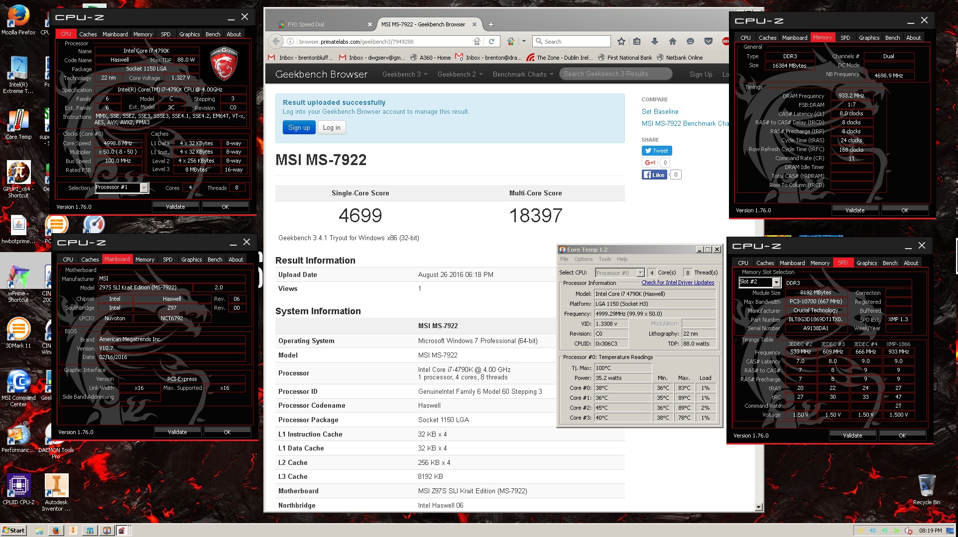Open the dropdown arrow beside Speed Dial icon

[524, 41]
